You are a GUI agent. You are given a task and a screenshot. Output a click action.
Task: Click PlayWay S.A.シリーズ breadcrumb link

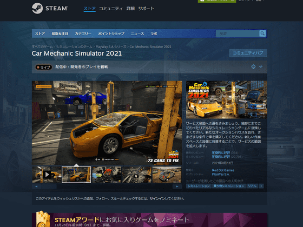click(x=111, y=46)
